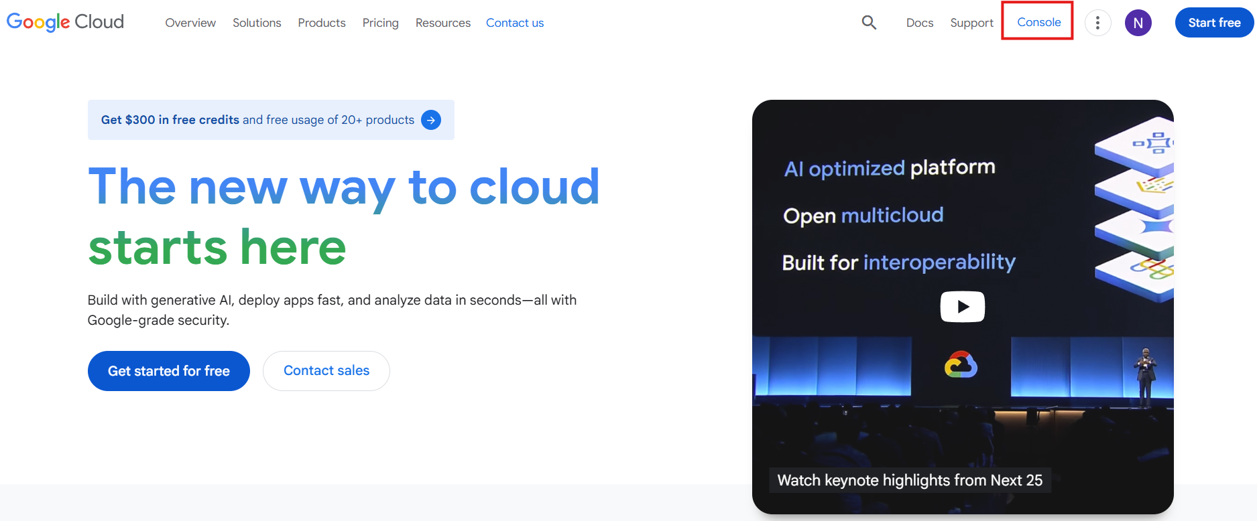Screen dimensions: 1257x521
Task: Click the arrow icon in free credits banner
Action: (x=431, y=120)
